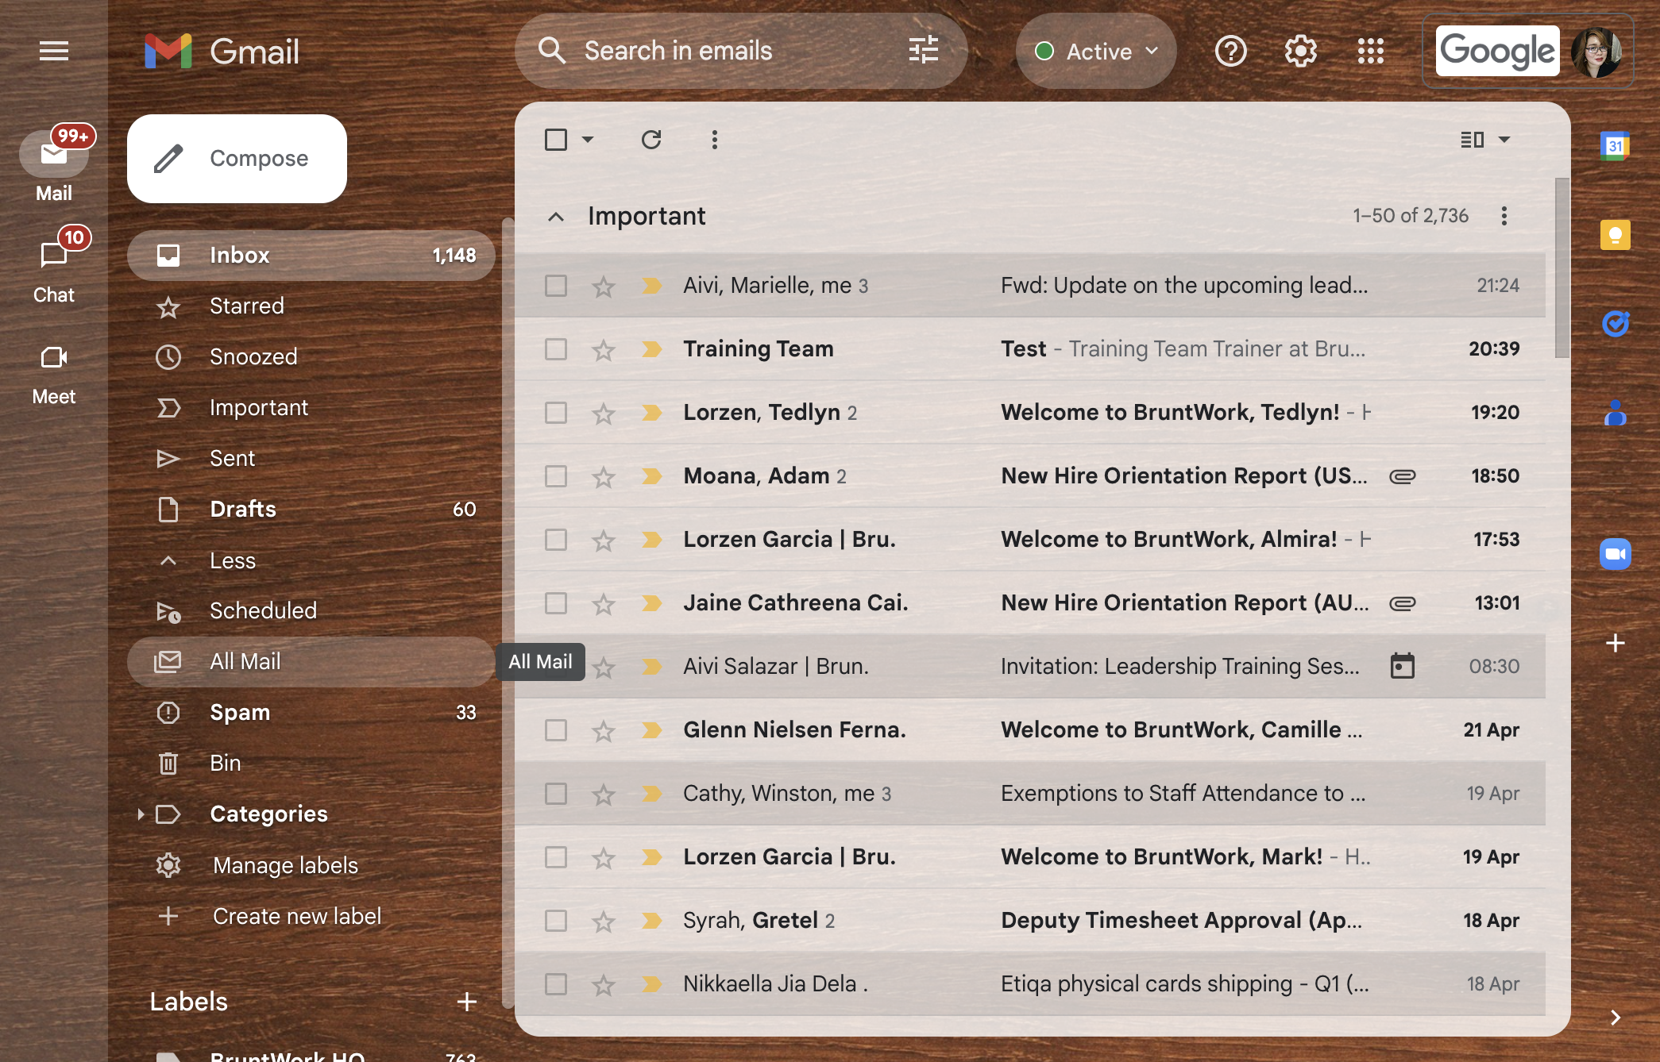Screen dimensions: 1660x1062
Task: Open Important section options three-dot menu
Action: pos(1504,216)
